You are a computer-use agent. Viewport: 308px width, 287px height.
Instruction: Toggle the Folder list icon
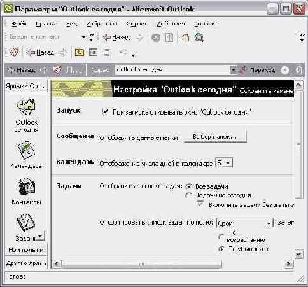[93, 52]
